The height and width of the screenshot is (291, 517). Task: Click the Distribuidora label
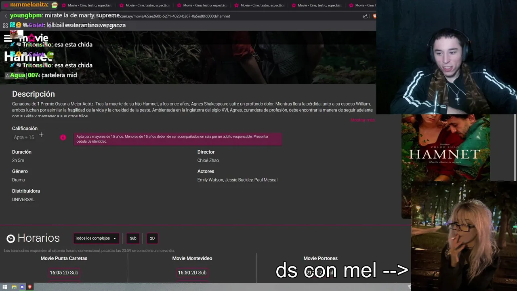pos(26,191)
